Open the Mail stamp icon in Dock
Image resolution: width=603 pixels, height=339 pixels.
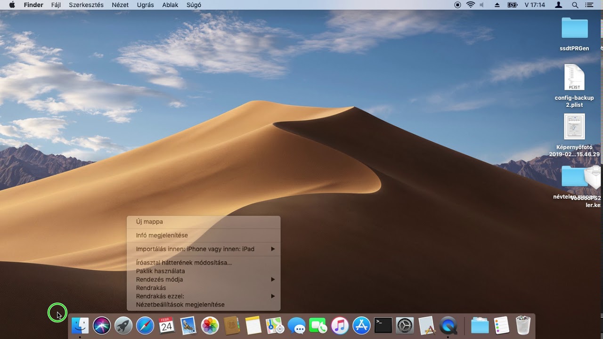click(x=188, y=325)
